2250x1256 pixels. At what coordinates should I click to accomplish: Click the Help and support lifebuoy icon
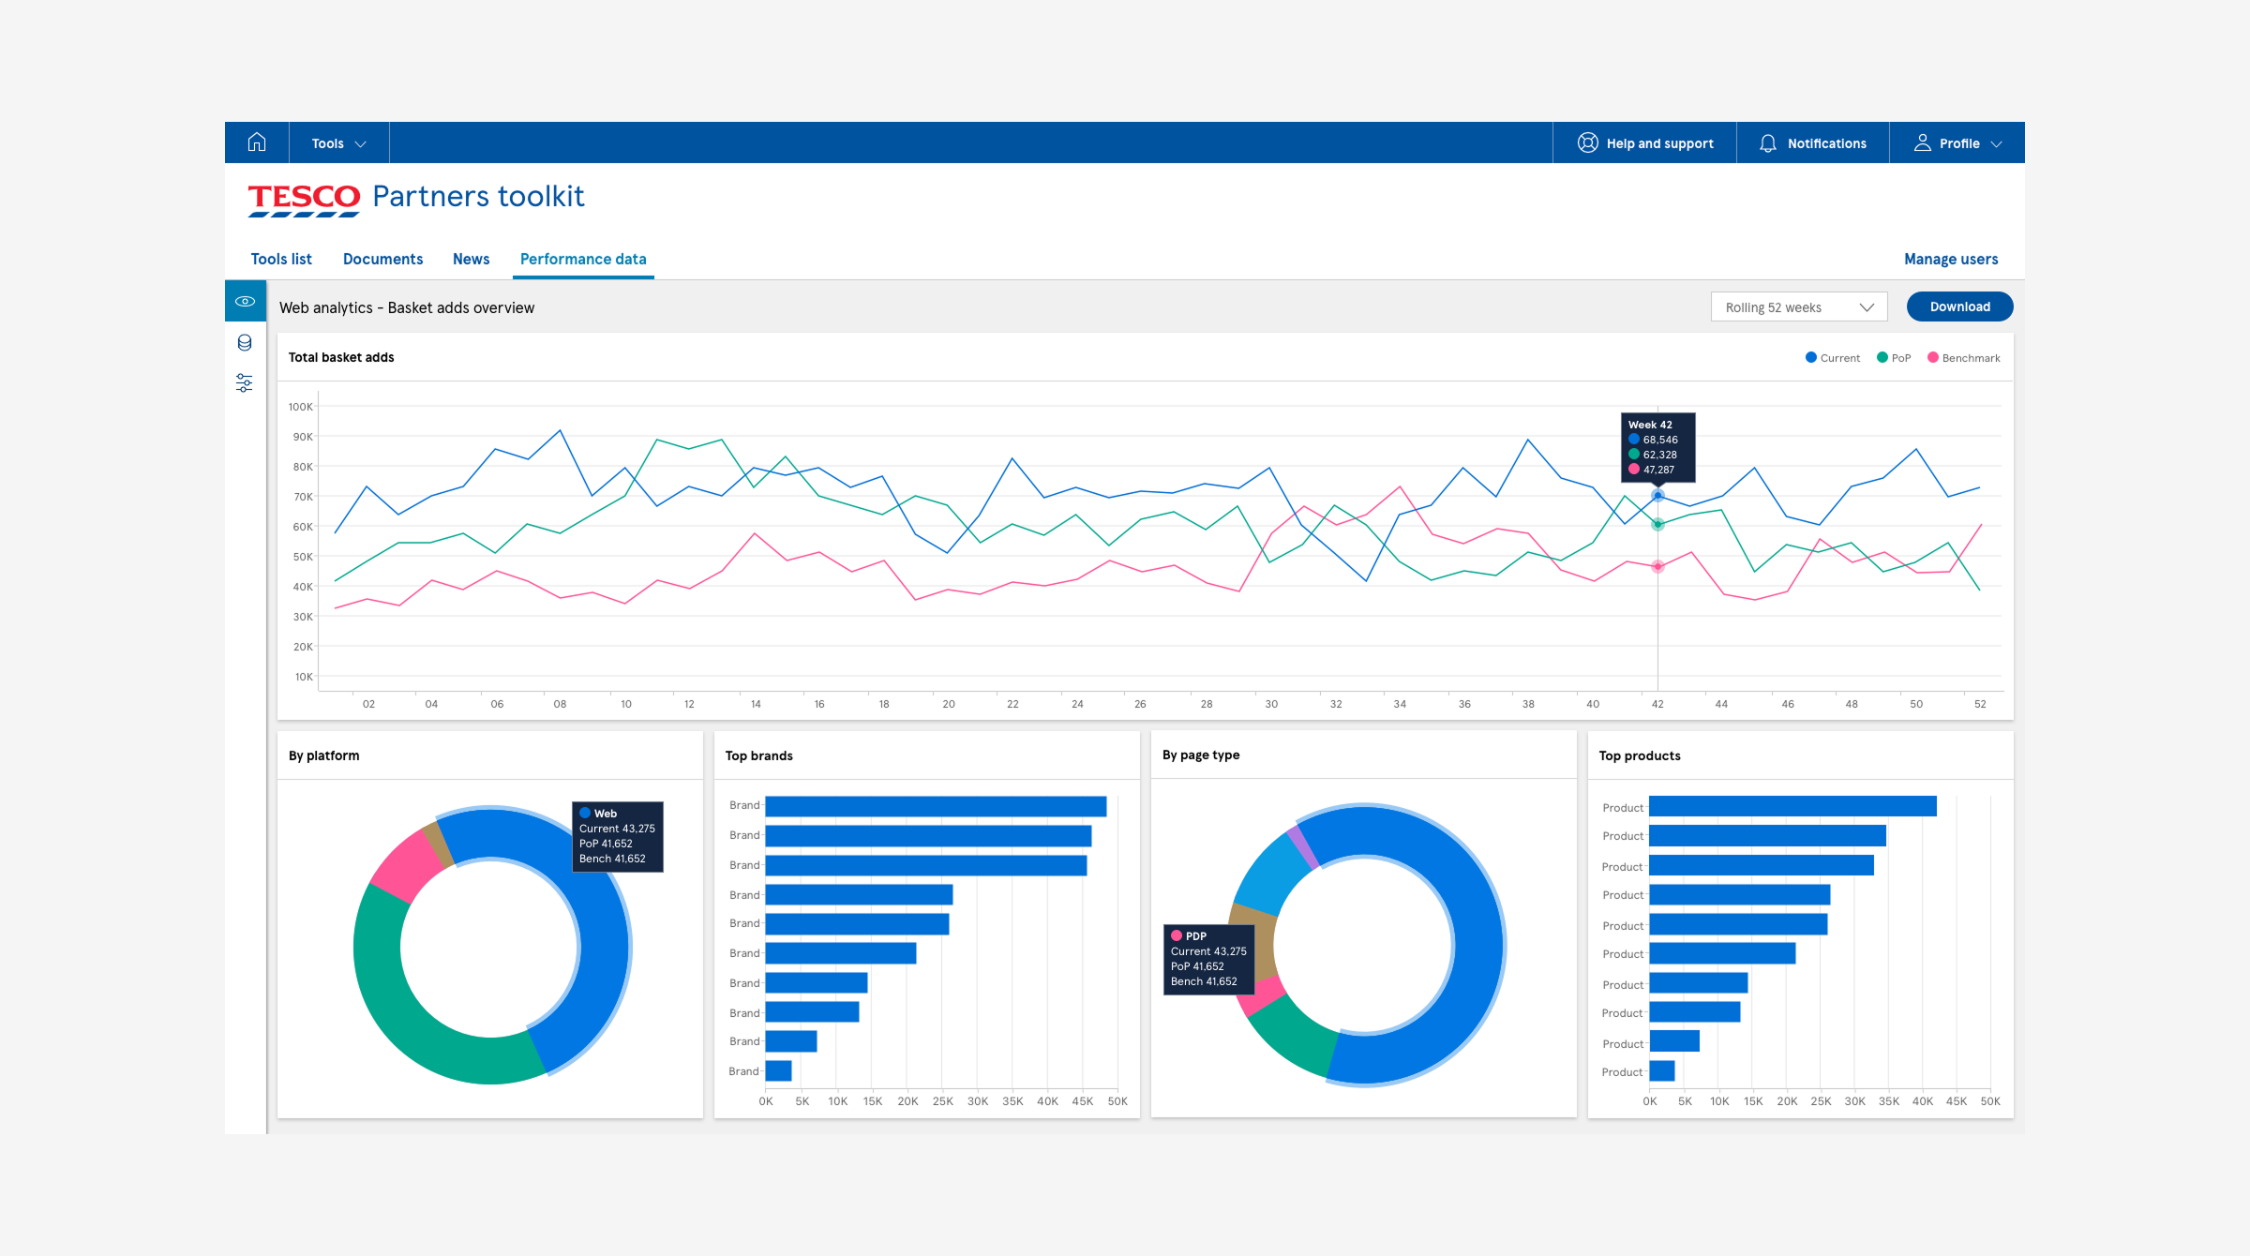[x=1587, y=142]
